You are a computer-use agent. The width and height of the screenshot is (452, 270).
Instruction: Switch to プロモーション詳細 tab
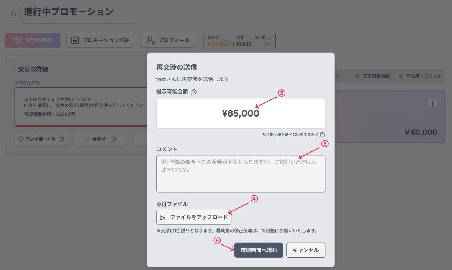click(100, 40)
